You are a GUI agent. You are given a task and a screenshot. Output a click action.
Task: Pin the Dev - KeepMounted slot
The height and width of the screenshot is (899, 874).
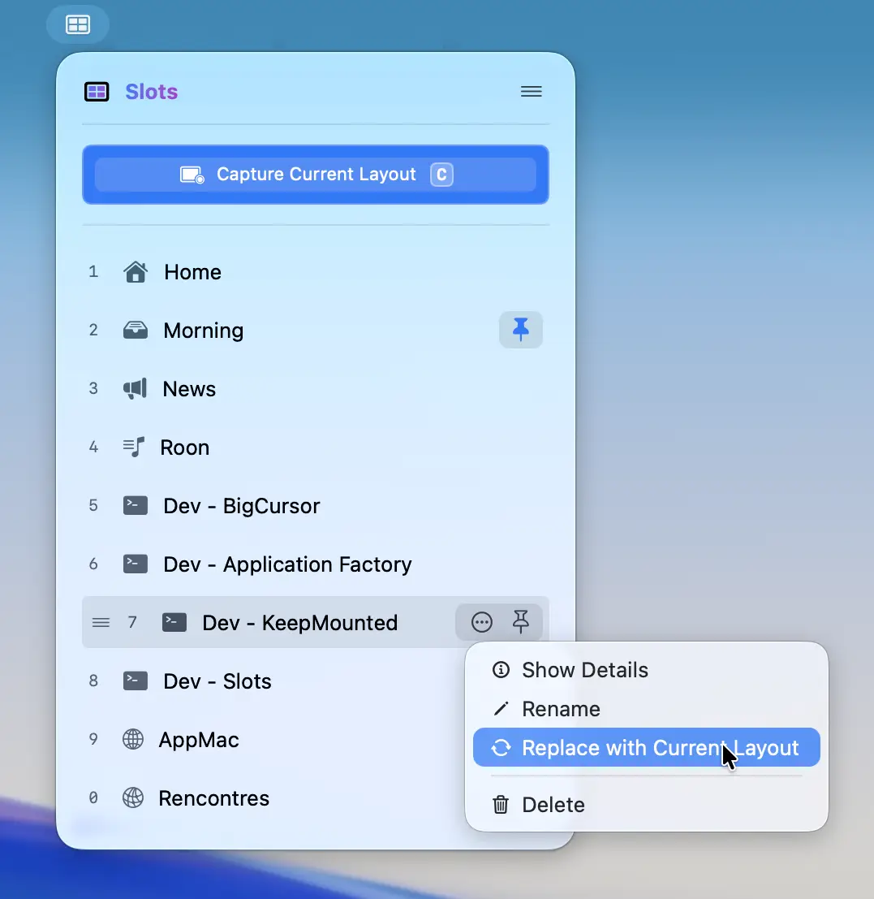click(521, 622)
